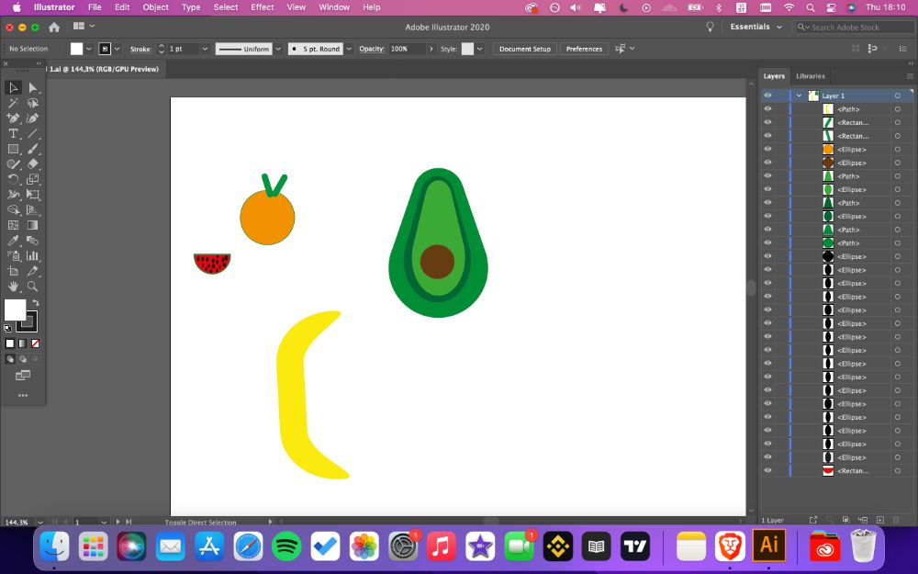Switch to the Libraries tab

[811, 76]
